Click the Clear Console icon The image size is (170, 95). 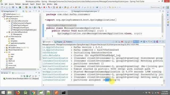(126, 42)
